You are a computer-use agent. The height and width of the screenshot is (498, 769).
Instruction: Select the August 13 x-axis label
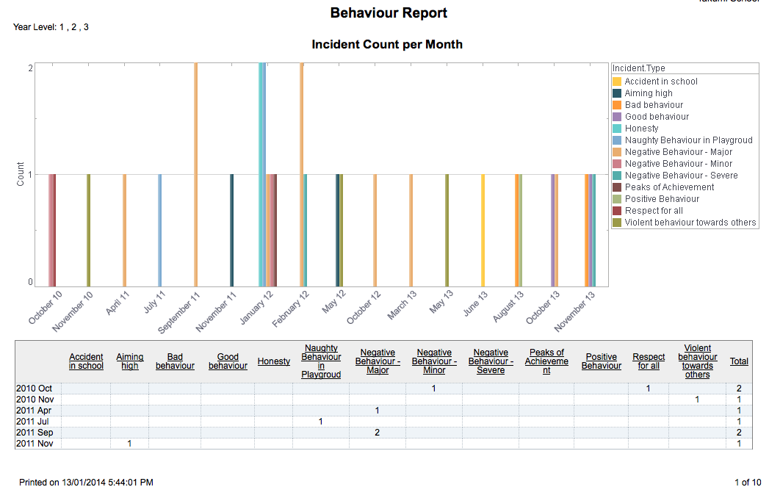click(508, 306)
